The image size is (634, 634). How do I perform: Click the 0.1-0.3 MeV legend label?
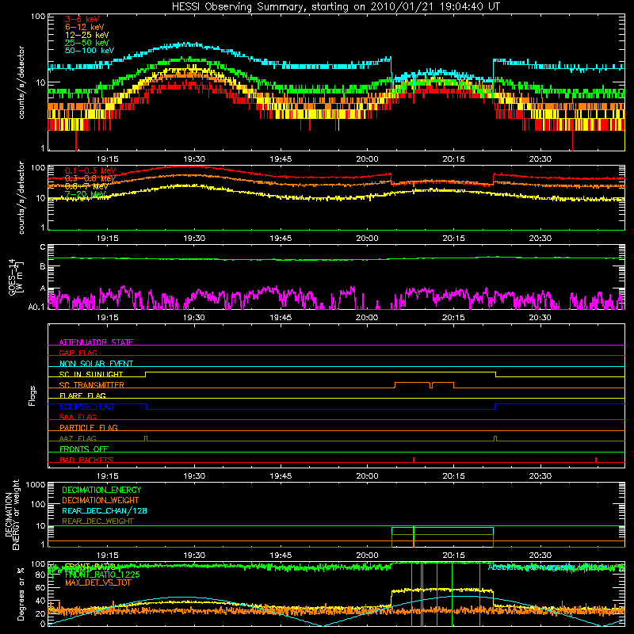point(90,170)
